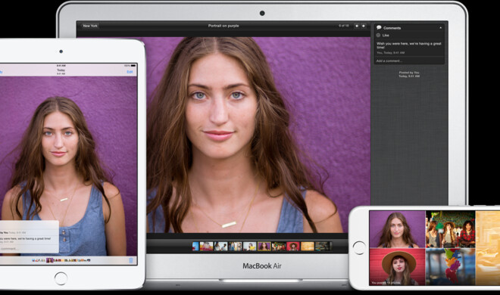
Task: Go to next photo arrow on MacBook
Action: (x=364, y=26)
